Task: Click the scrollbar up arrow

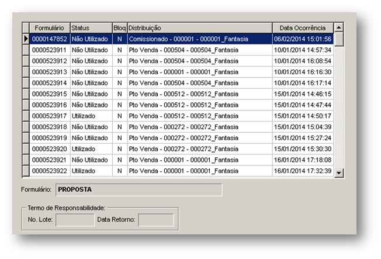Action: (x=339, y=27)
